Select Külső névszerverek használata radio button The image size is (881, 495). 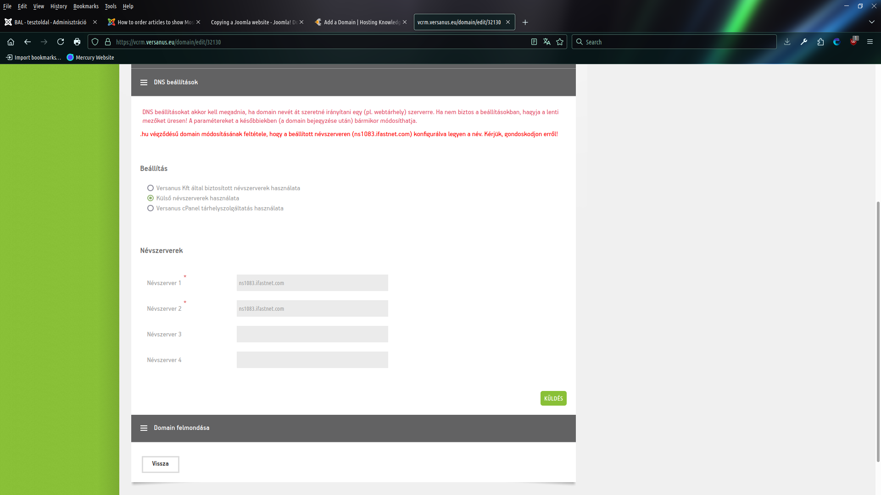click(x=151, y=198)
